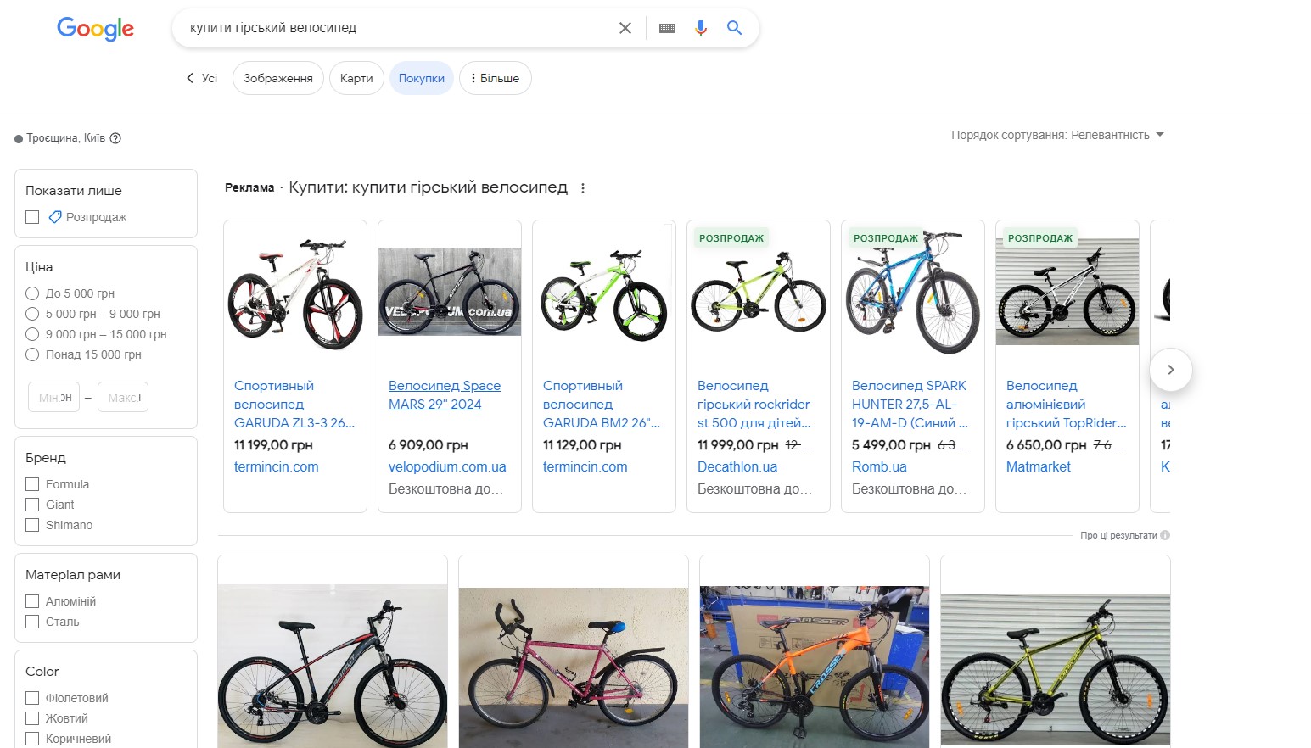Image resolution: width=1311 pixels, height=748 pixels.
Task: Clear the search query with the X icon
Action: click(625, 28)
